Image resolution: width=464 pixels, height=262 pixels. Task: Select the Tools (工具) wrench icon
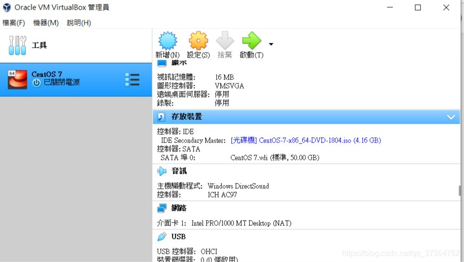(x=17, y=45)
